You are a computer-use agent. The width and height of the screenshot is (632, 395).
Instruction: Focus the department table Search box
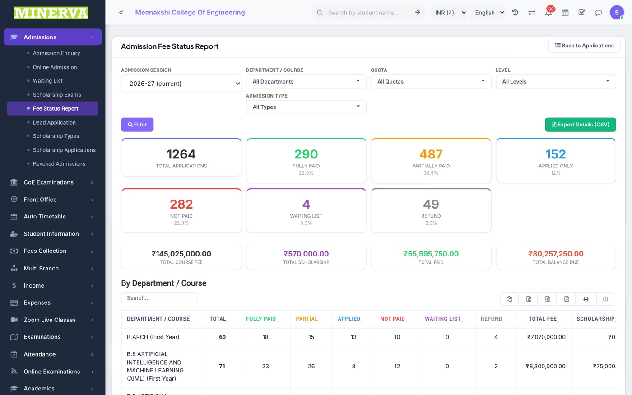(x=159, y=298)
